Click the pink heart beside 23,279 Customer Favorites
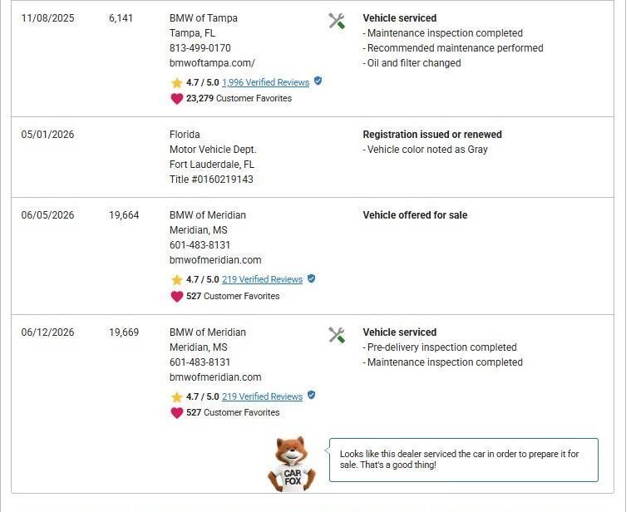Viewport: 626px width, 512px height. 176,98
